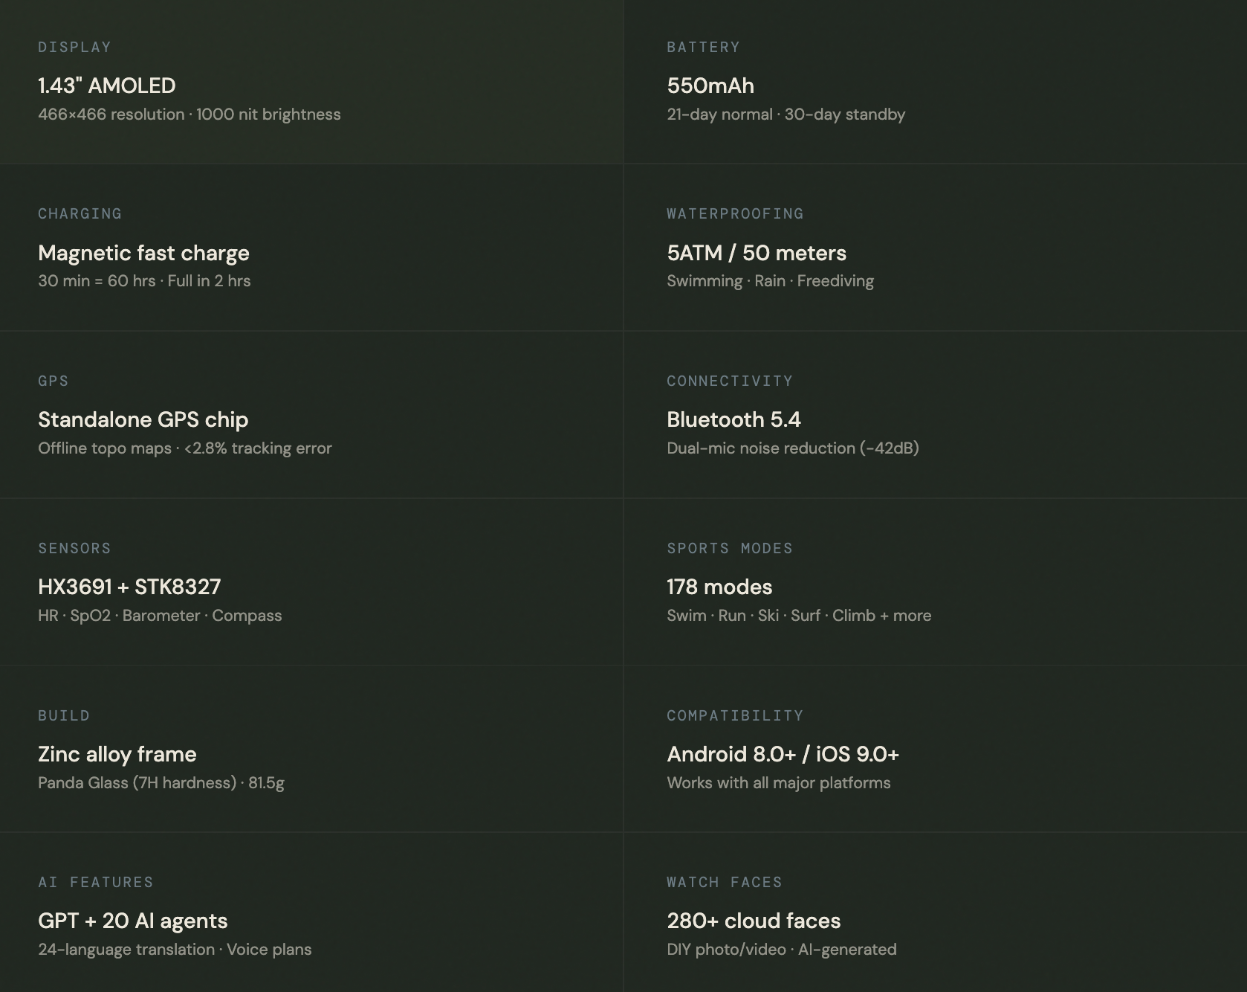Click the GPT + 20 AI agents heading
The height and width of the screenshot is (992, 1247).
point(132,921)
